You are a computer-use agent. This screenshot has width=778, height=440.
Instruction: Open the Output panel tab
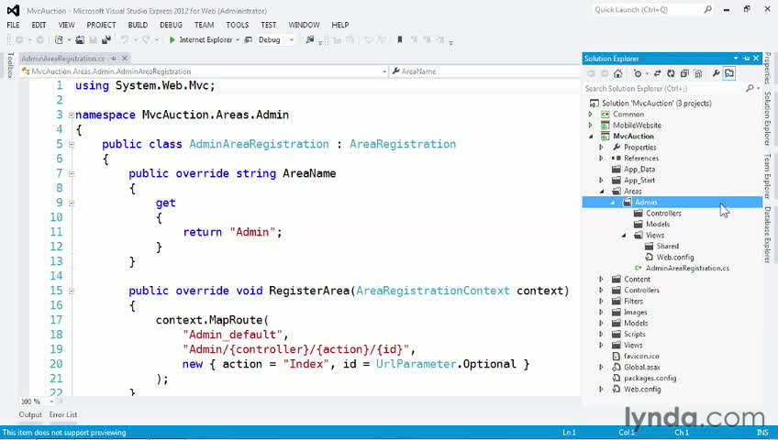point(30,414)
